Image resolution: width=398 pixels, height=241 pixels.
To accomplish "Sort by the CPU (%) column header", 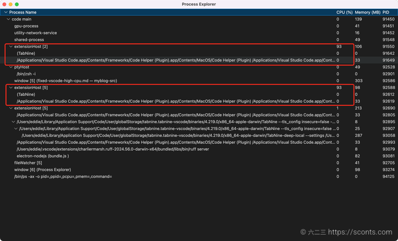I will pos(344,12).
